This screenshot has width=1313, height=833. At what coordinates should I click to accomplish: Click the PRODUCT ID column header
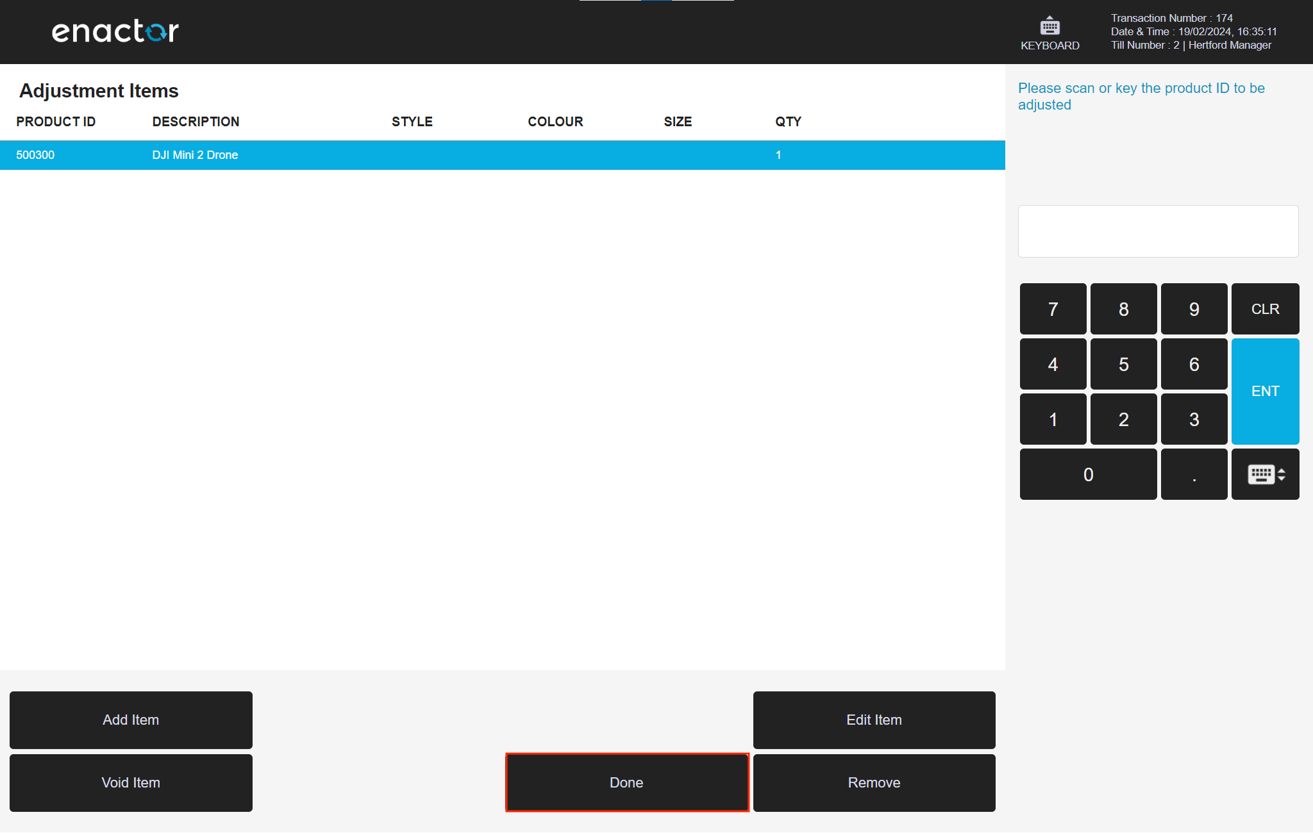(56, 122)
